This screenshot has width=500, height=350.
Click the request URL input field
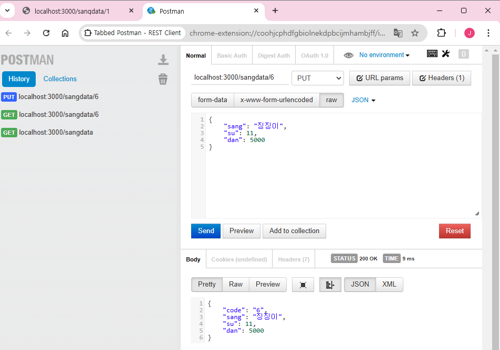tap(240, 78)
